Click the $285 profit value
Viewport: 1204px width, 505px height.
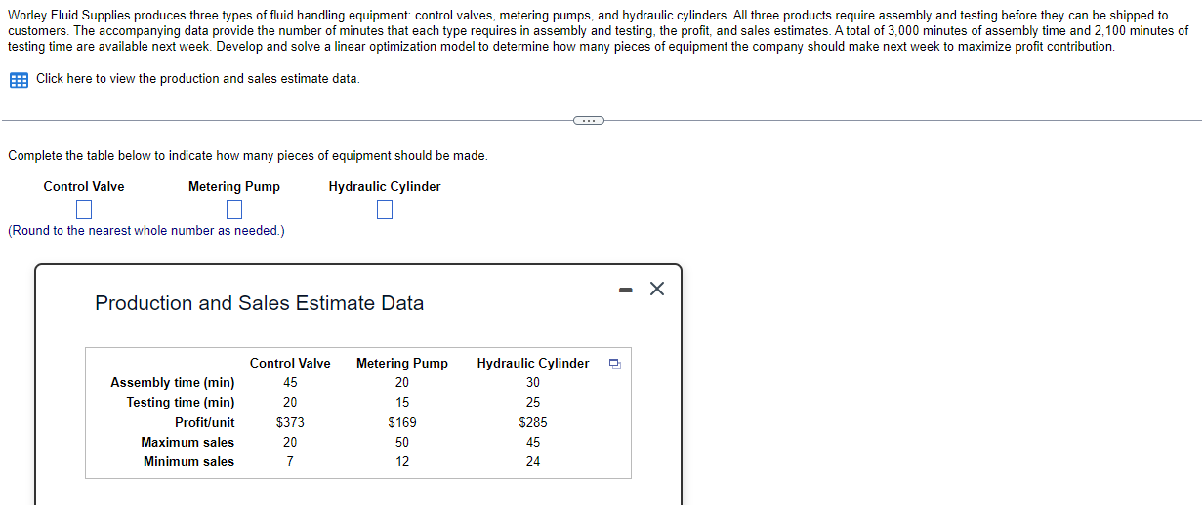(x=533, y=423)
